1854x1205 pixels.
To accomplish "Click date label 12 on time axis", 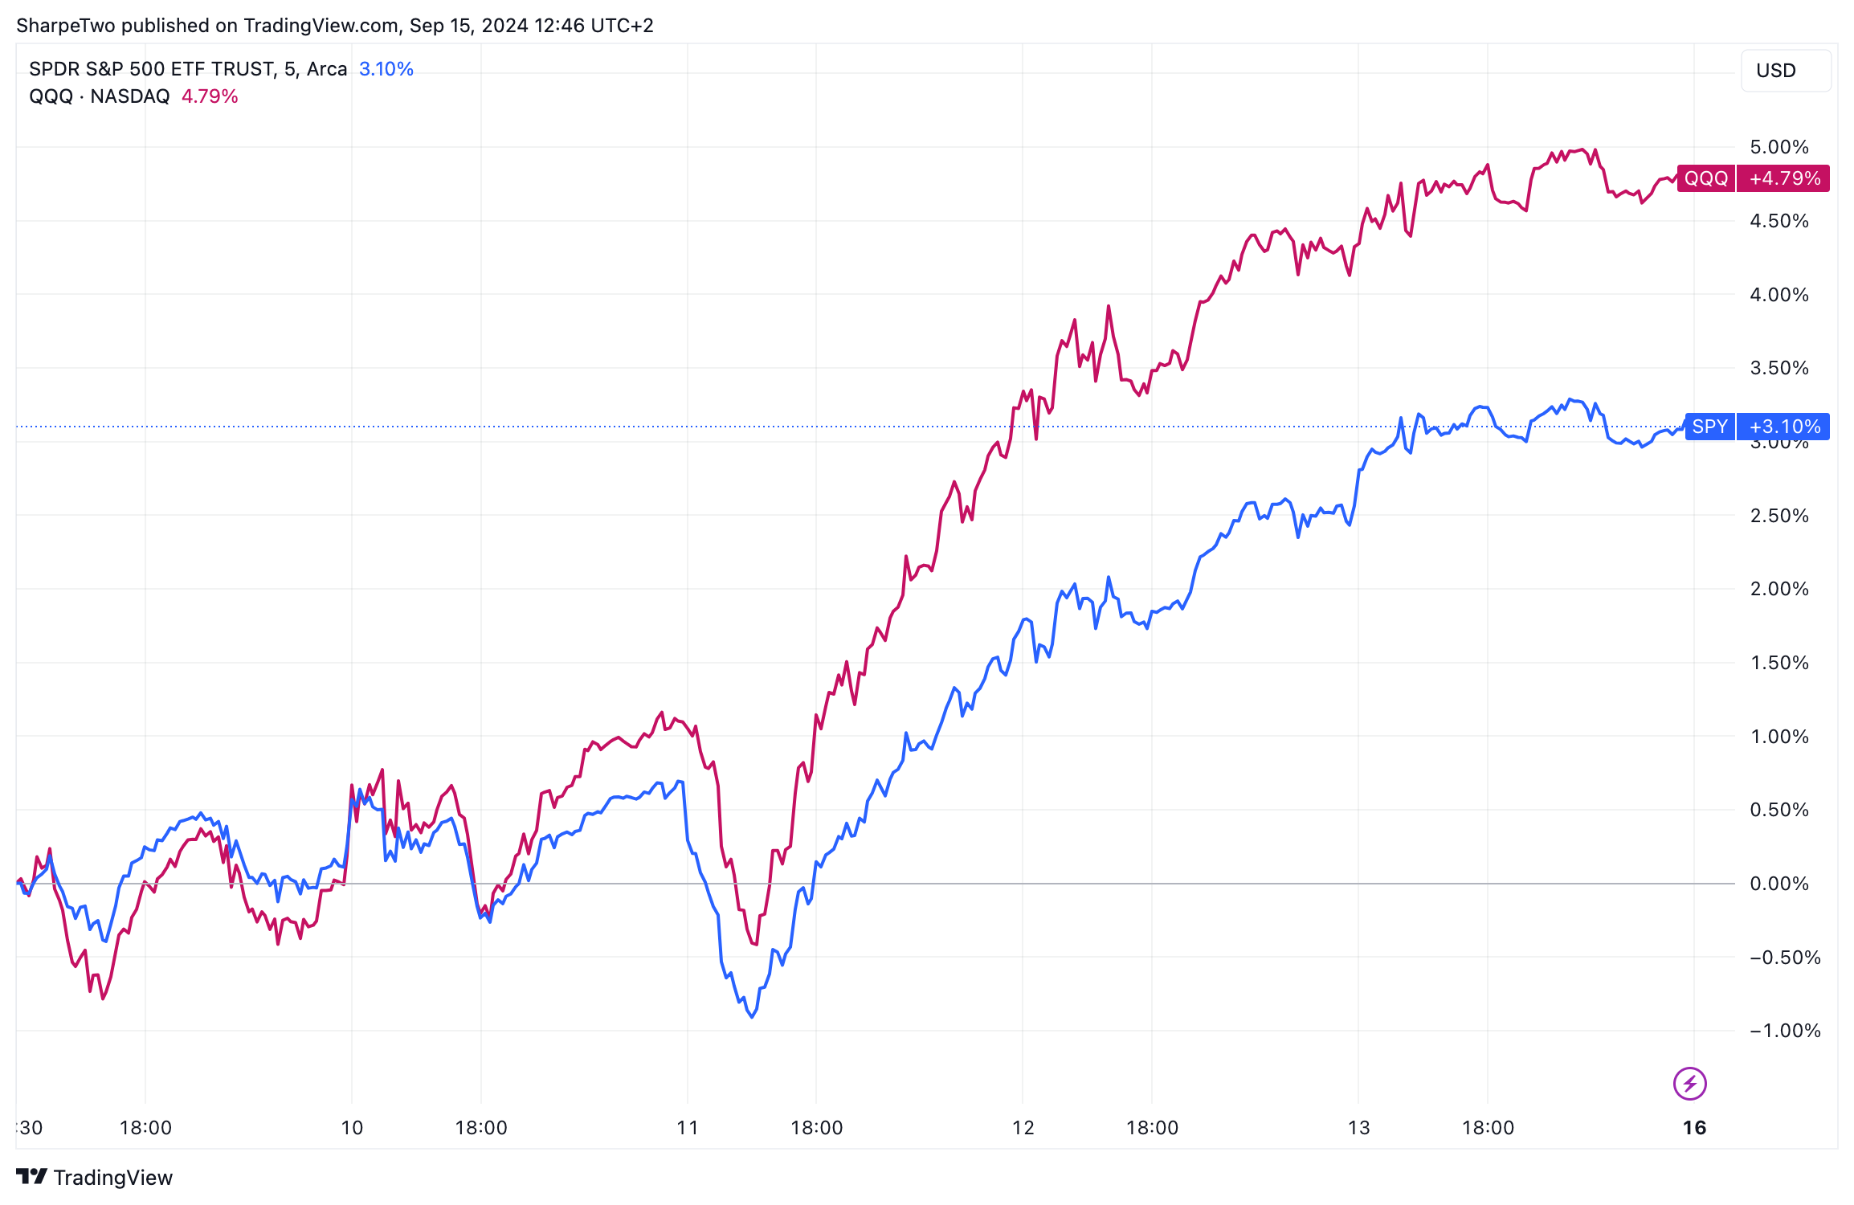I will [1023, 1128].
